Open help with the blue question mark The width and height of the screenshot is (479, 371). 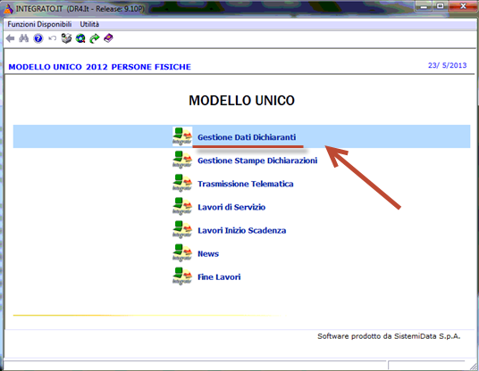click(38, 38)
